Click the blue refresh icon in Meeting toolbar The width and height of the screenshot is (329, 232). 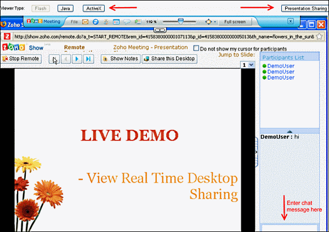coord(95,22)
